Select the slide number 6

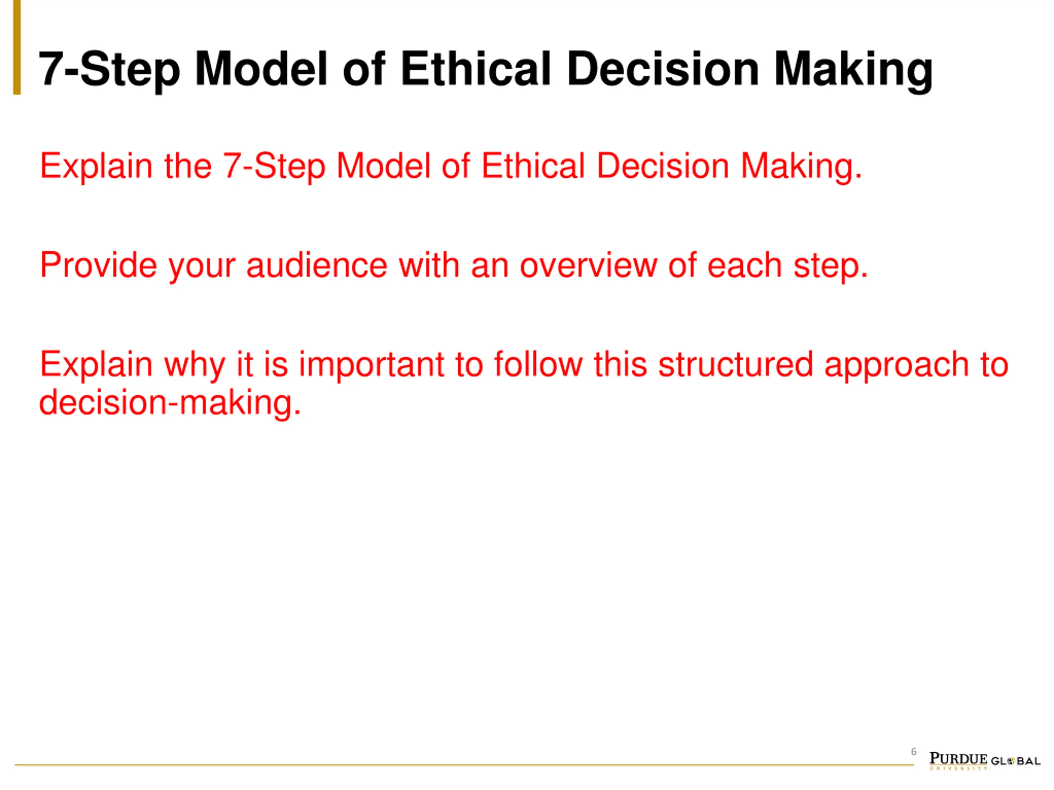coord(914,752)
